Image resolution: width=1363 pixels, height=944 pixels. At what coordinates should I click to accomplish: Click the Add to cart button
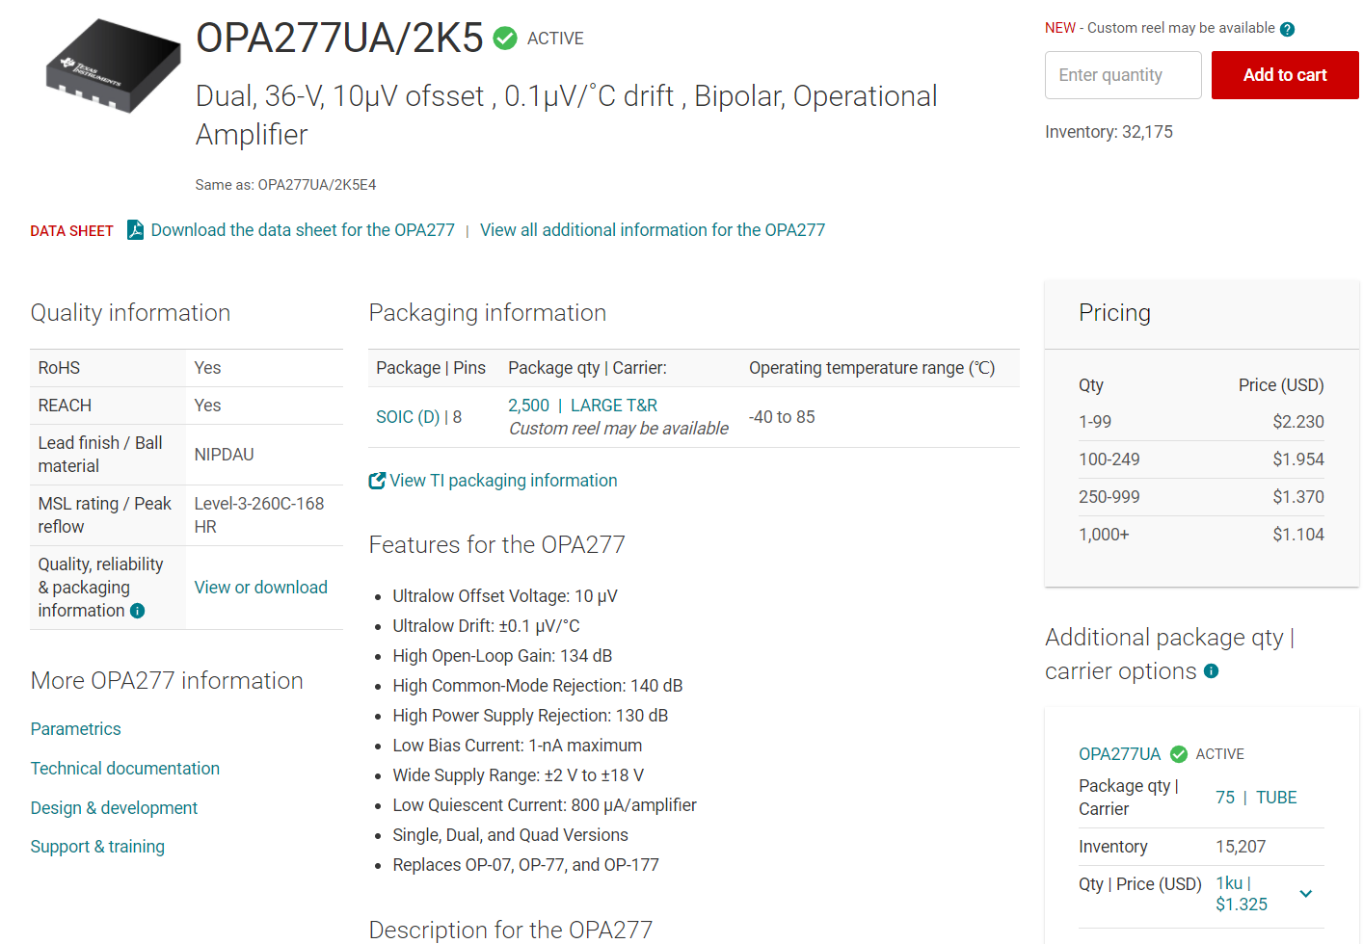click(1285, 75)
